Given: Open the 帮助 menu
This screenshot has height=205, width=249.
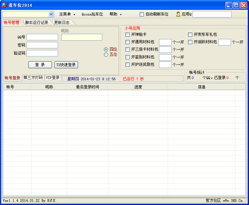Looking at the screenshot, I should (115, 14).
